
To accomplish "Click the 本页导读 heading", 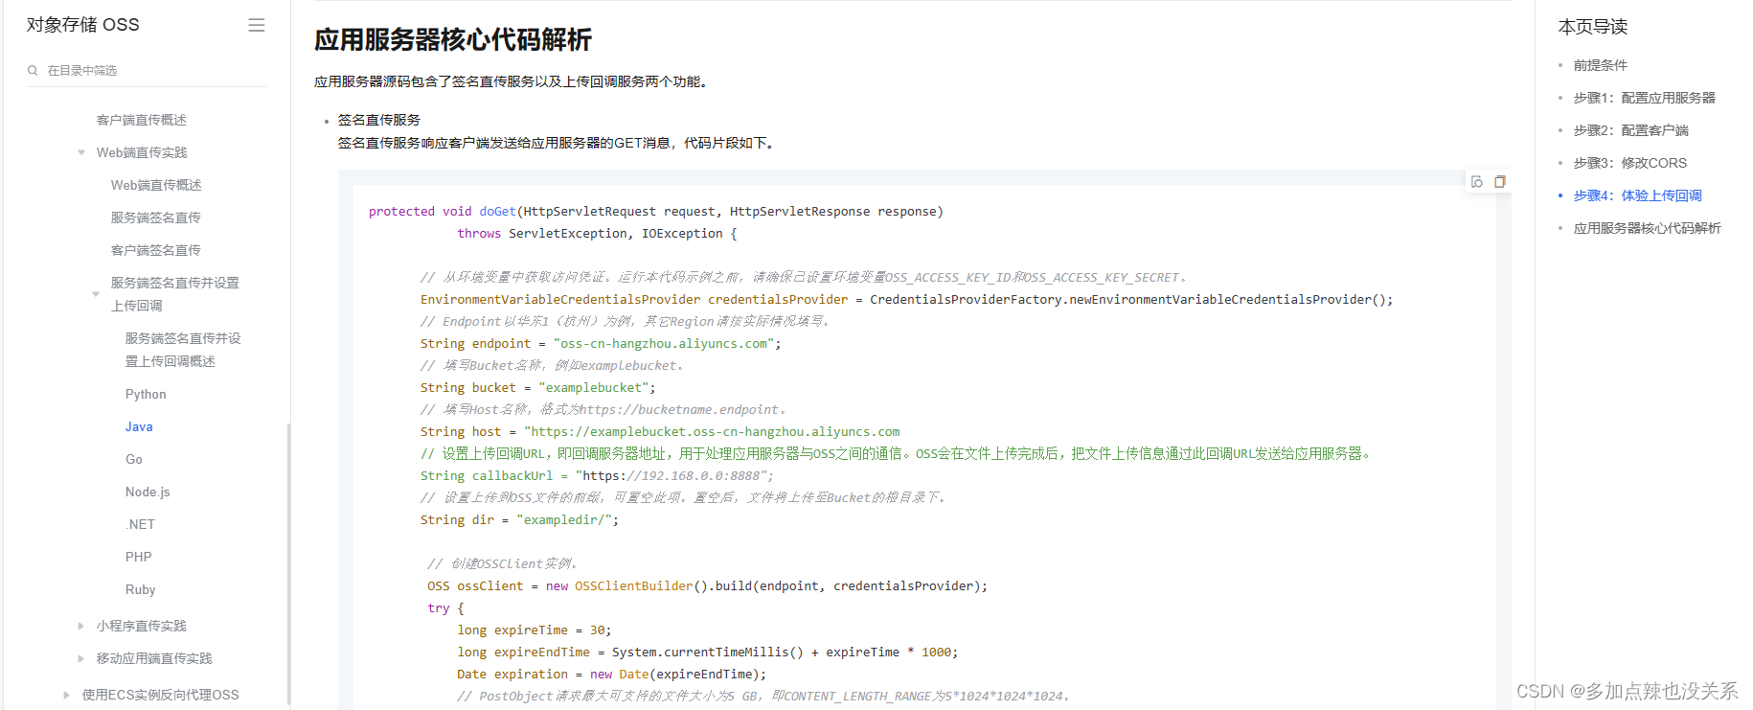I will (x=1593, y=27).
